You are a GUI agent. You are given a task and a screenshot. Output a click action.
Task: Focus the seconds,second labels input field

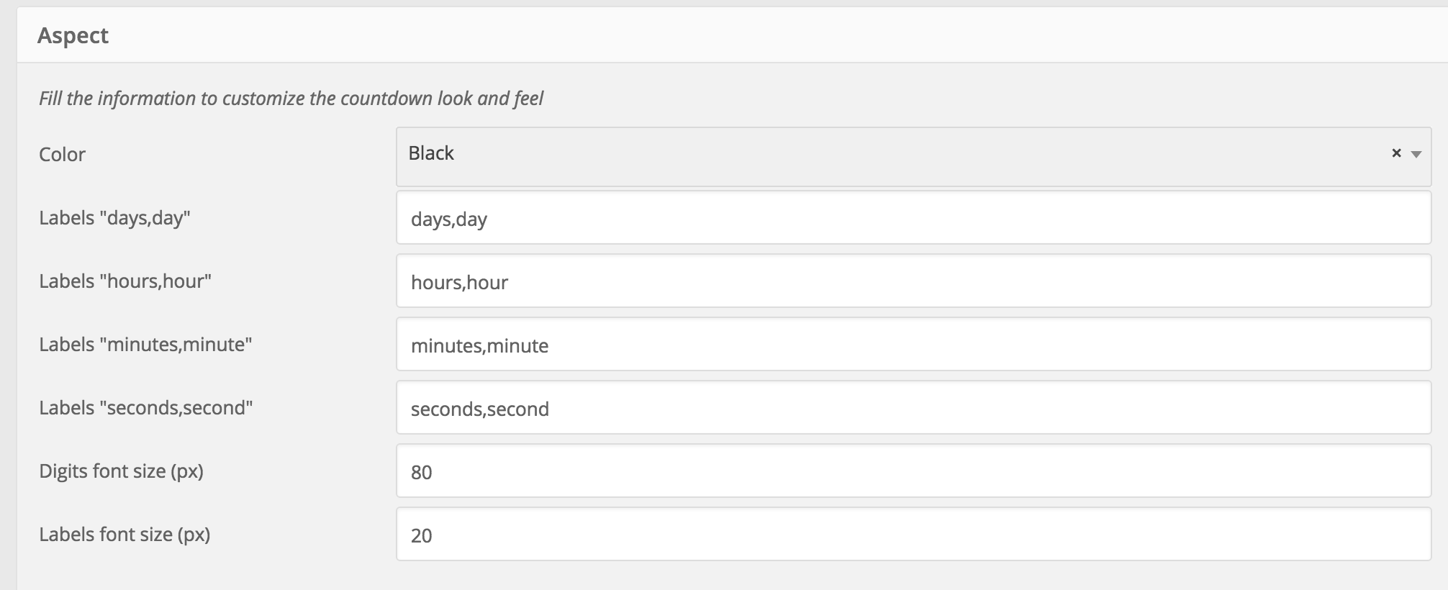(913, 407)
